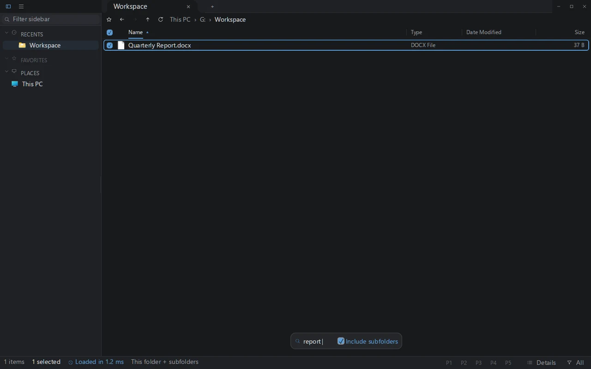
Task: Collapse the FAVORITES section
Action: tap(6, 59)
